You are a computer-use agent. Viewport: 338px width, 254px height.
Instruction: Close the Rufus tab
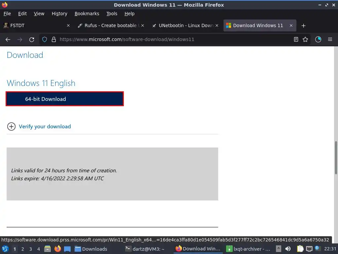tap(143, 25)
